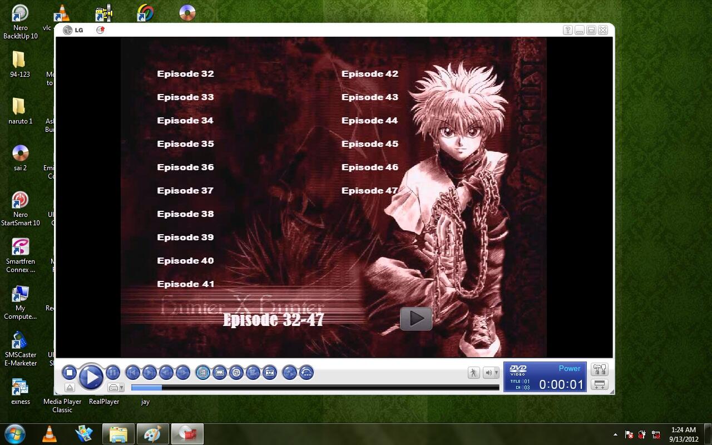Open the DVD menu list icon
Screen dimensions: 712x445
(x=203, y=373)
